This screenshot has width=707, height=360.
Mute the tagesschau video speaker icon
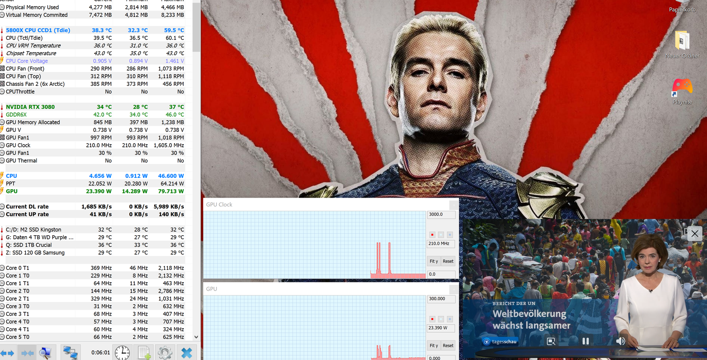[x=621, y=341]
